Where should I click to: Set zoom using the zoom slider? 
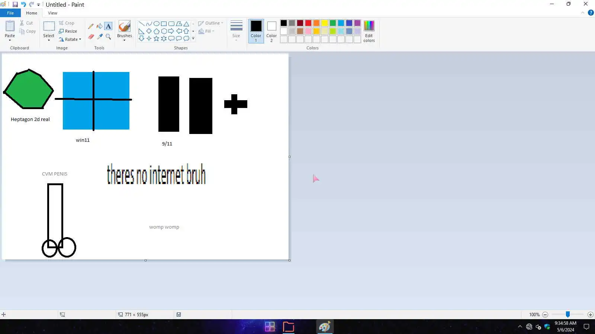(x=568, y=315)
